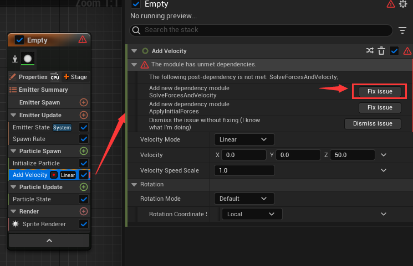Viewport: 413px width, 266px height.
Task: Open the Velocity Mode dropdown
Action: (x=244, y=139)
